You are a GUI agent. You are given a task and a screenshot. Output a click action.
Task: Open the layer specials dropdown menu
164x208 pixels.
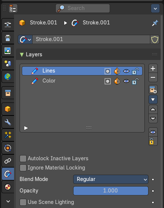tap(153, 99)
